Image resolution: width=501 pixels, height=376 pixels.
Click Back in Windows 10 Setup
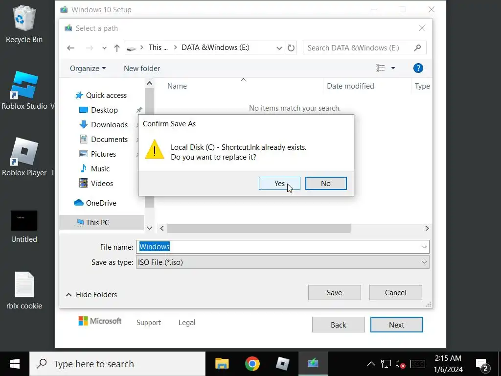point(339,325)
